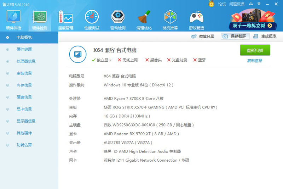Open the title bar dropdown menu arrow
The height and width of the screenshot is (189, 283).
coord(259,4)
